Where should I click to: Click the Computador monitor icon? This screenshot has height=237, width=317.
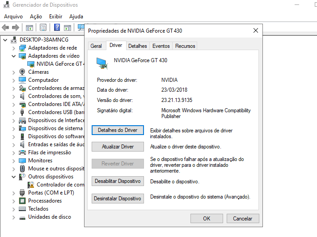[x=22, y=80]
